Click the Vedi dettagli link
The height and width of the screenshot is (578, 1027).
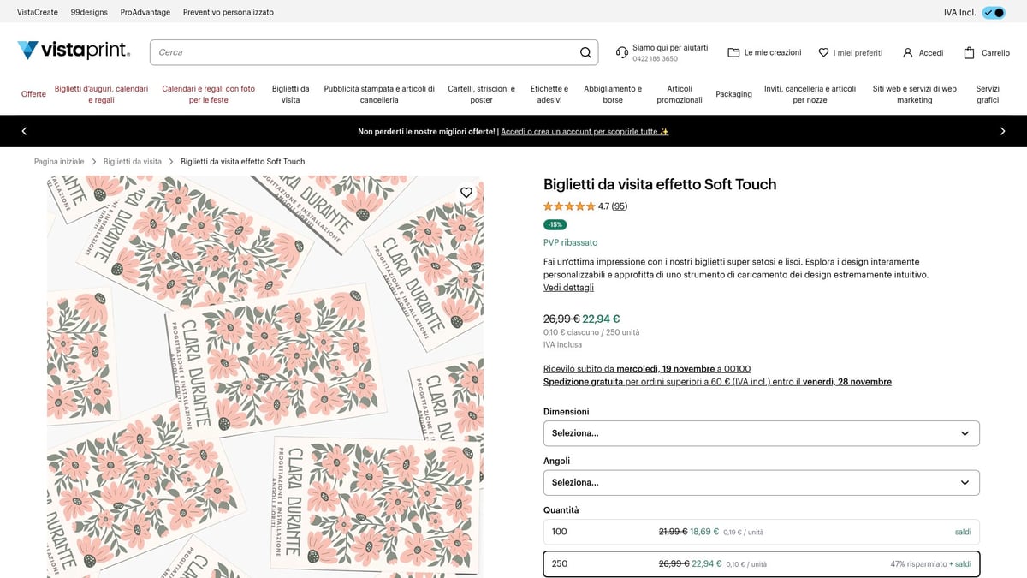(568, 287)
